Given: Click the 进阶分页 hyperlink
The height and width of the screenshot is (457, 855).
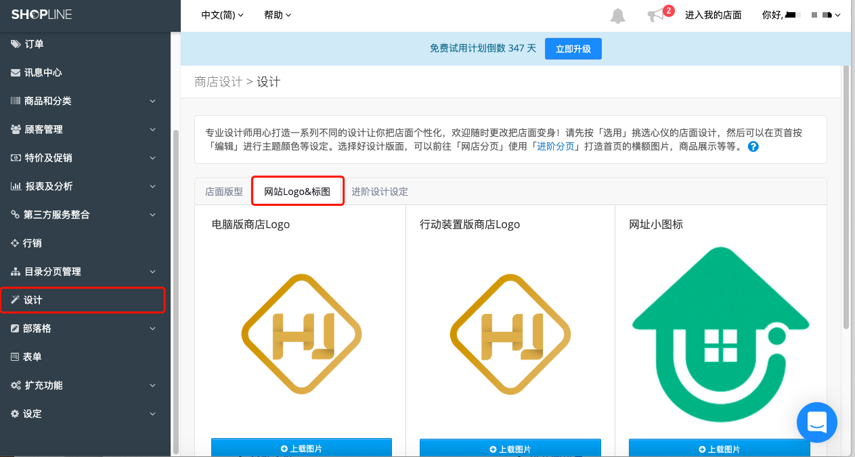Looking at the screenshot, I should 556,146.
